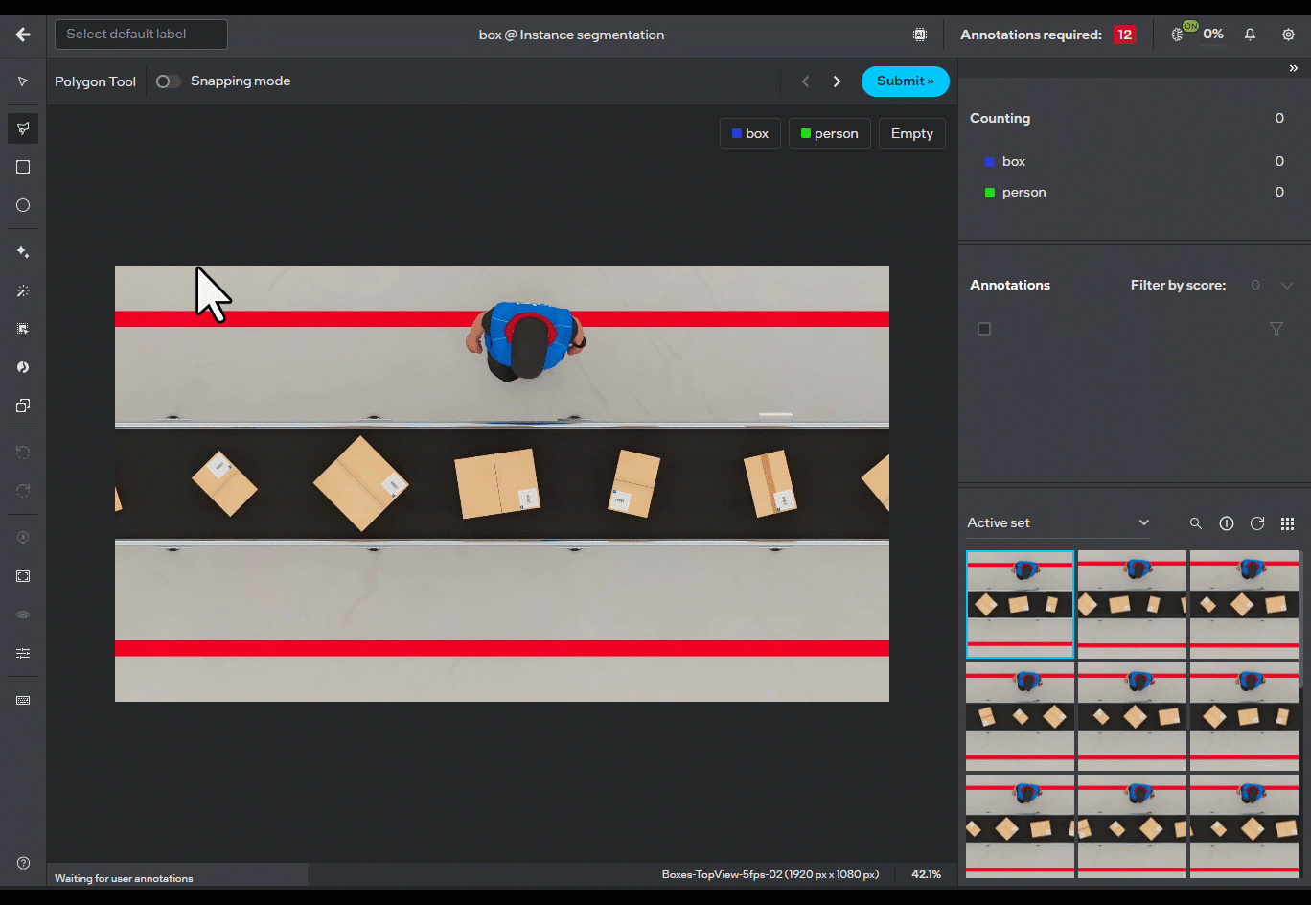This screenshot has width=1311, height=905.
Task: Search the active set media
Action: click(x=1196, y=523)
